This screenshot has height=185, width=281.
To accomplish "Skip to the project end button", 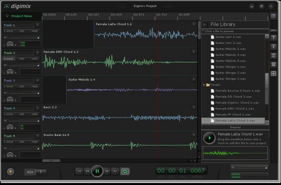I will 115,171.
